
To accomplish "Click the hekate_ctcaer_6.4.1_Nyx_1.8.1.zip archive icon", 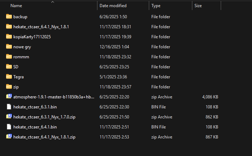I will coord(9,137).
